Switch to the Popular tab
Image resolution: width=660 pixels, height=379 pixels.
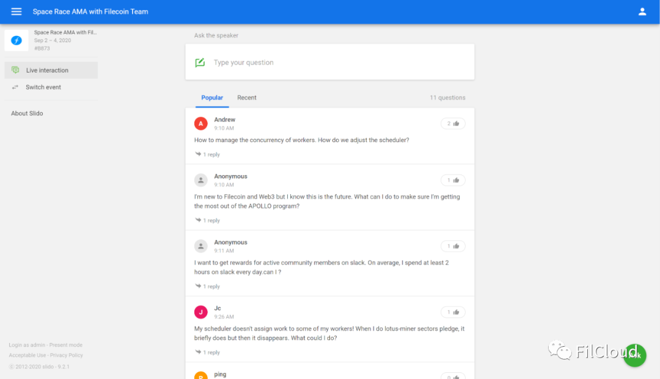(212, 98)
